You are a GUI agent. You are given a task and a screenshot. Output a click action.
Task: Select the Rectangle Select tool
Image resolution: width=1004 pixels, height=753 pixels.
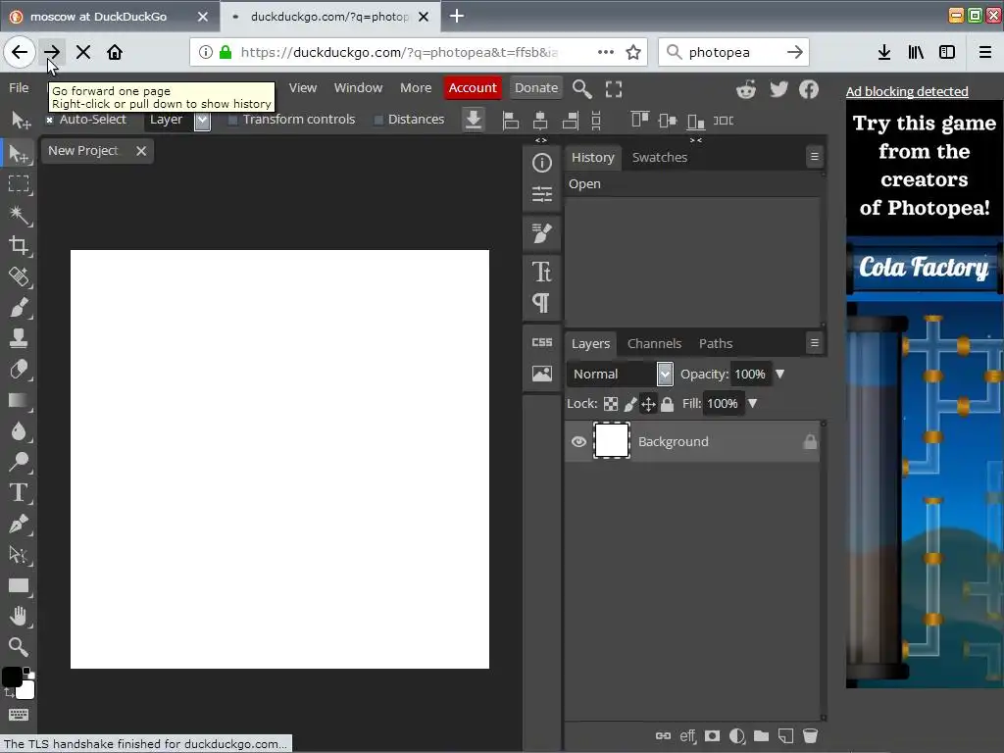19,184
